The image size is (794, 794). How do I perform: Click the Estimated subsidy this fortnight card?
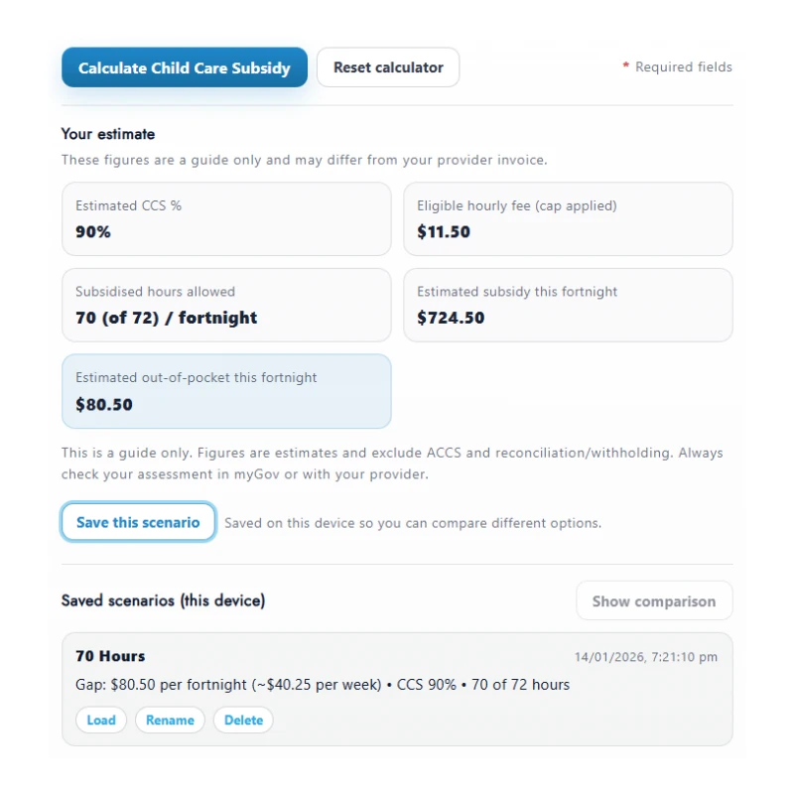(x=568, y=305)
